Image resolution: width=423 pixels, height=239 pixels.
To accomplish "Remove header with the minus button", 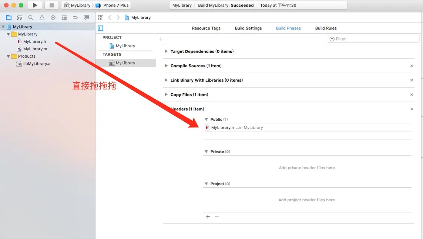I will 217,217.
